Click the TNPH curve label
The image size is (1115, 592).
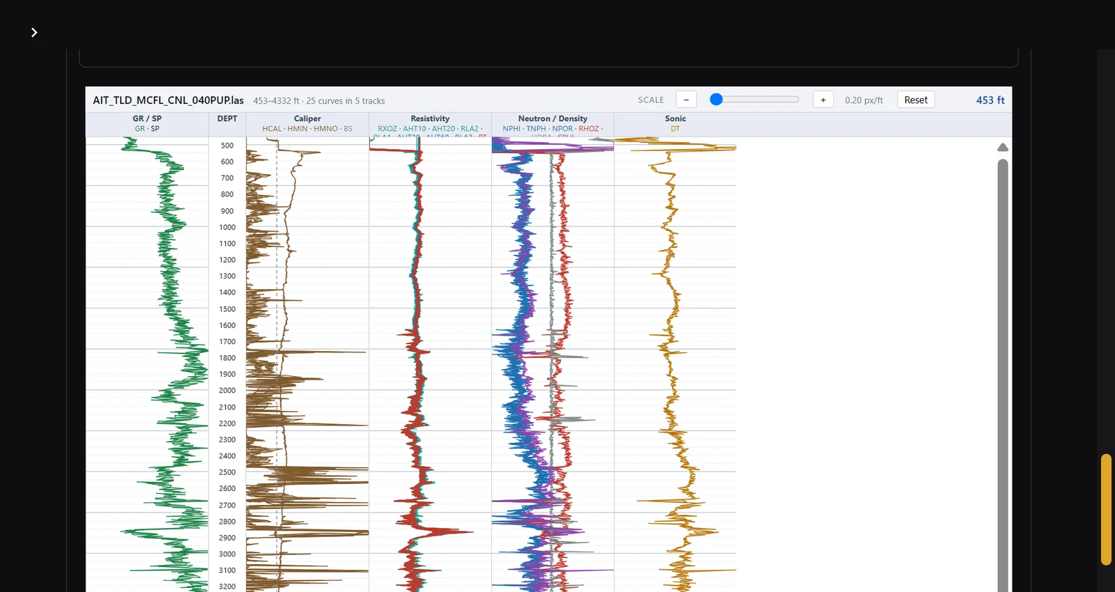(536, 129)
